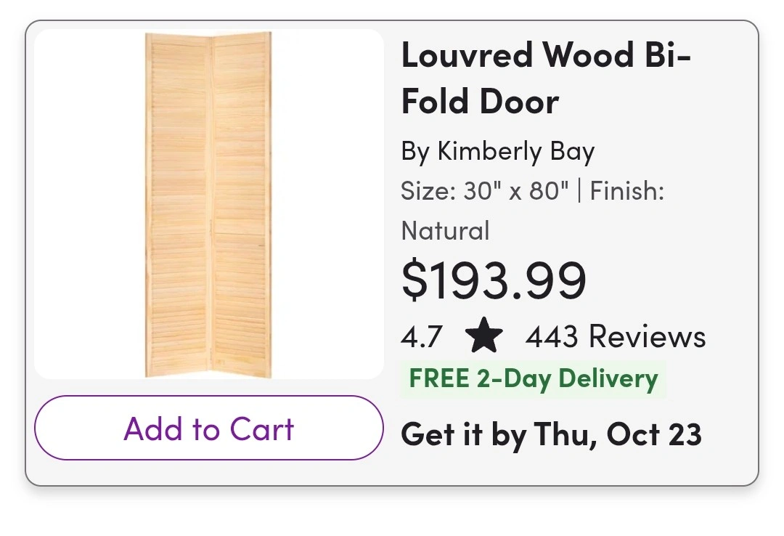Click the right door panel in the image
The image size is (784, 536).
coord(241,204)
